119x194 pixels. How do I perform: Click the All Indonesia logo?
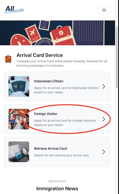15,10
